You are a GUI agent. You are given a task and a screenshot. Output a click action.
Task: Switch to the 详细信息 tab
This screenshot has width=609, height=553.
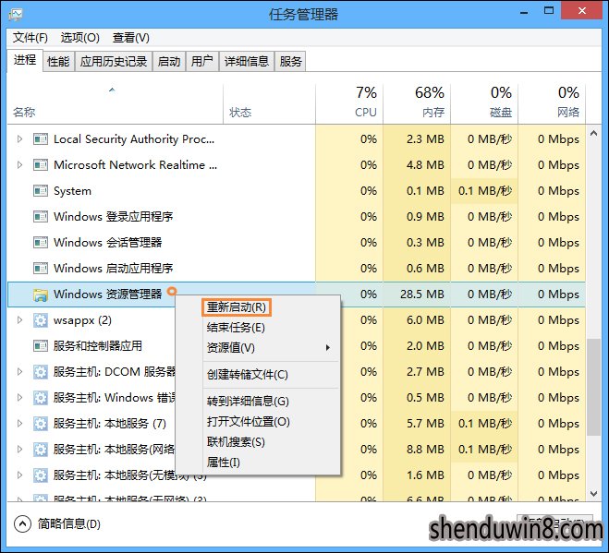[x=247, y=61]
